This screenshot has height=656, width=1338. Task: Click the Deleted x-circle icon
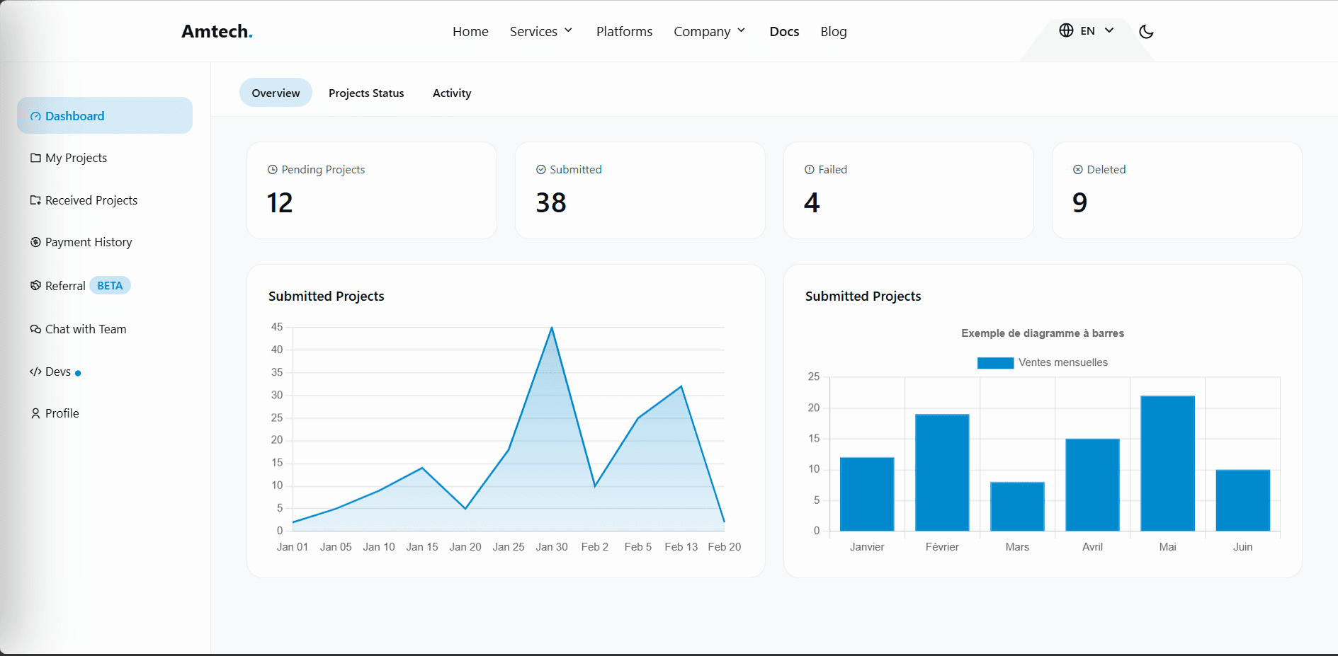point(1077,169)
